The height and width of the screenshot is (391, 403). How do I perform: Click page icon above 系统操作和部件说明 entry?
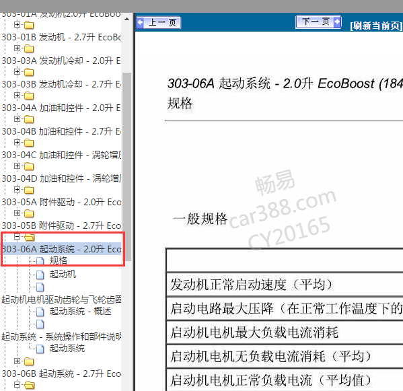tap(40, 324)
